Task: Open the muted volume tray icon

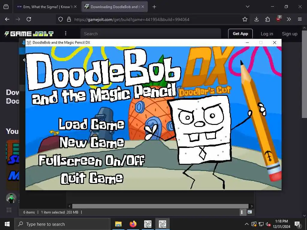Action: [x=268, y=224]
